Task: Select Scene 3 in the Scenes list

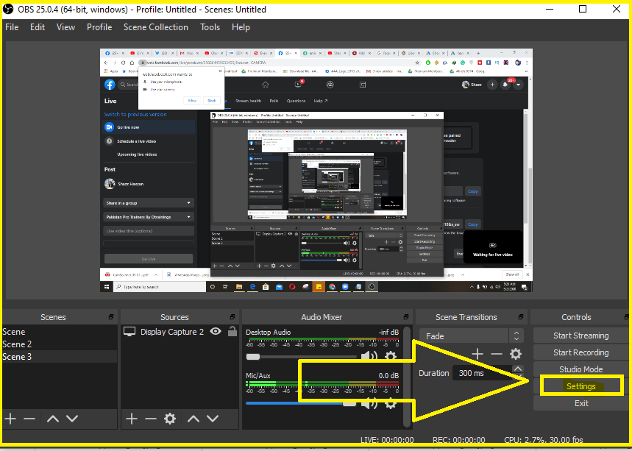Action: pyautogui.click(x=60, y=357)
